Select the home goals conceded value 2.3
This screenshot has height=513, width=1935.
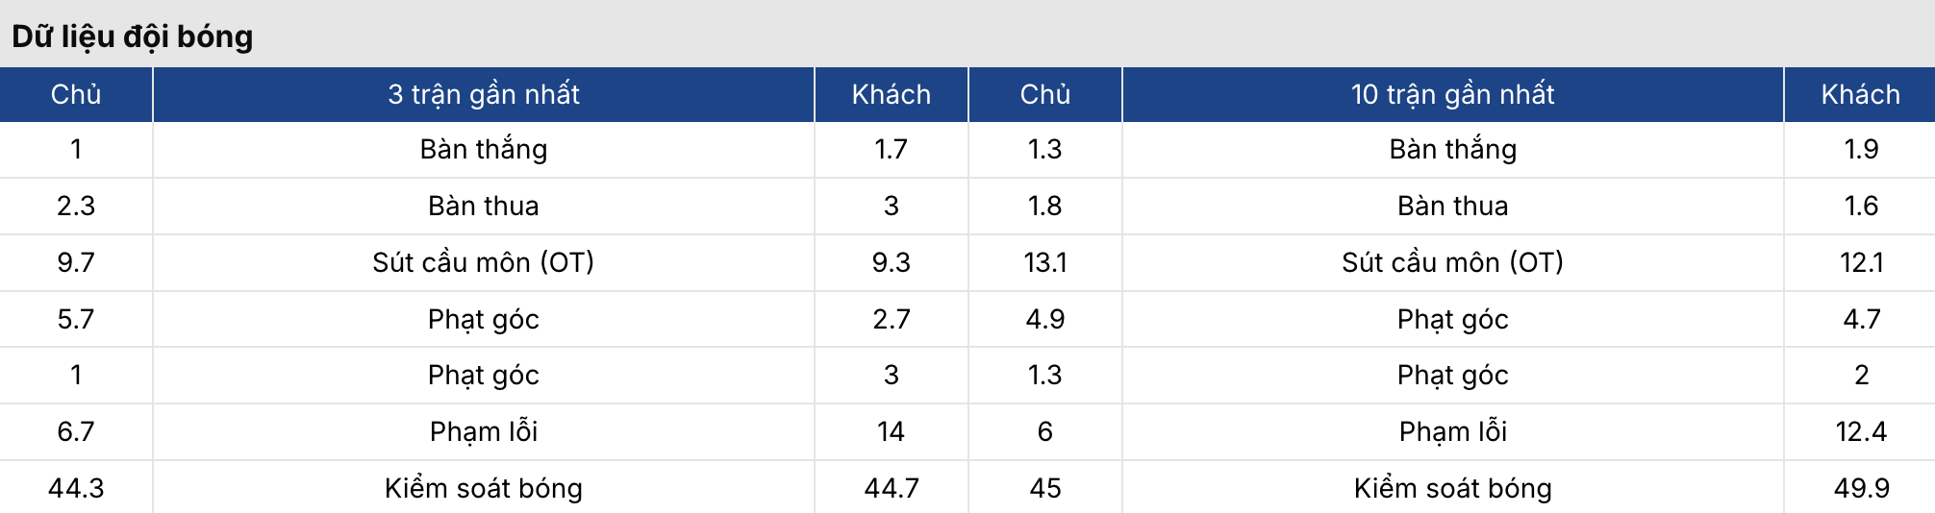[x=76, y=206]
